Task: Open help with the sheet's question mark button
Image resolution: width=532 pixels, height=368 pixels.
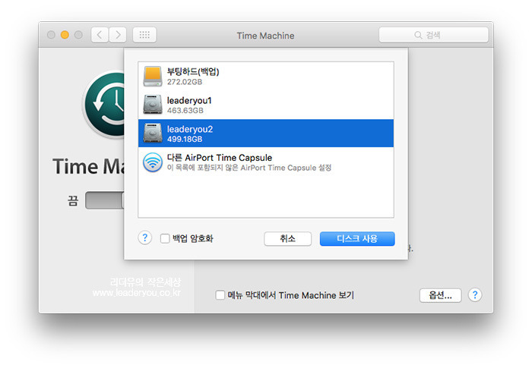Action: coord(145,238)
